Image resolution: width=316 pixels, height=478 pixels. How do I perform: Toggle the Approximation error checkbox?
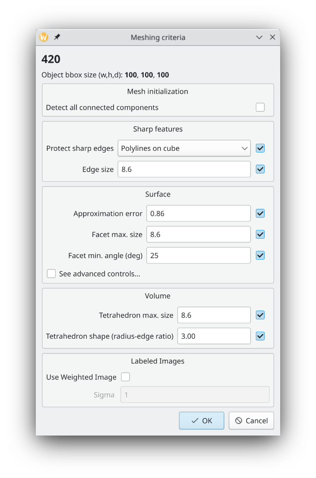coord(260,214)
